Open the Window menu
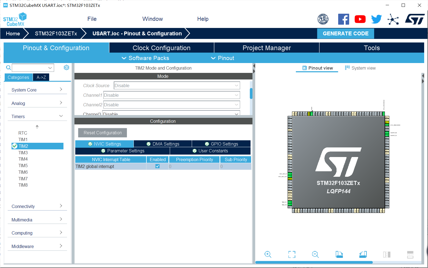Image resolution: width=428 pixels, height=268 pixels. click(152, 19)
